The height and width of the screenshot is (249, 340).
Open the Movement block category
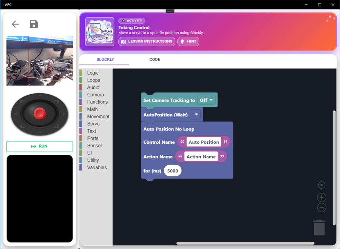(98, 117)
